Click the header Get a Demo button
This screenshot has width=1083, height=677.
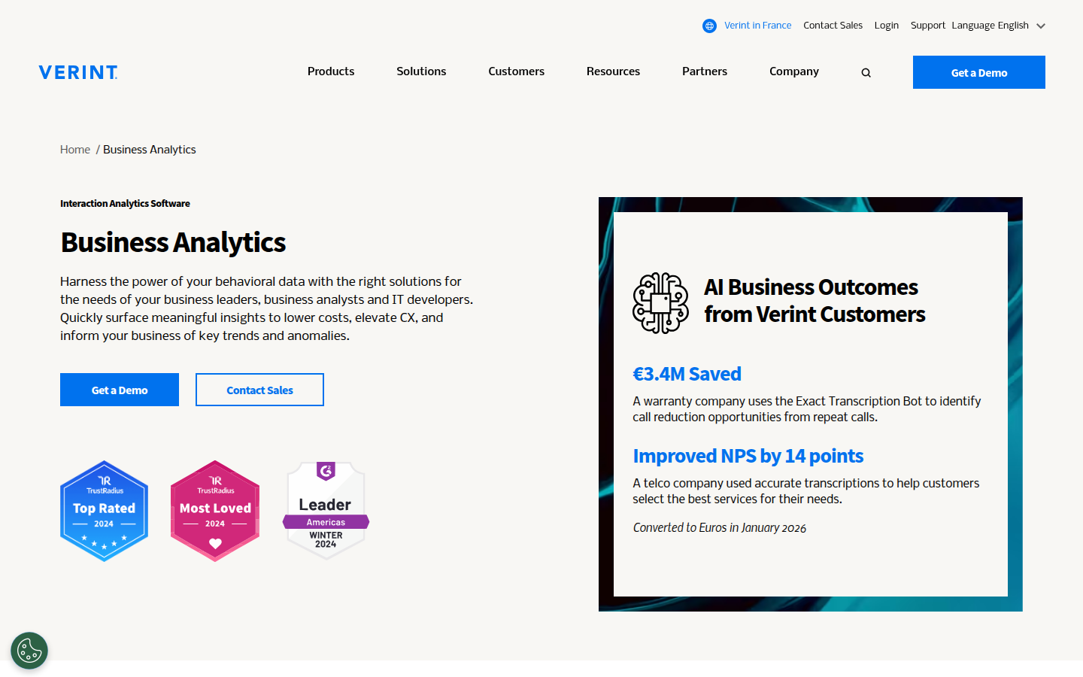pos(978,72)
